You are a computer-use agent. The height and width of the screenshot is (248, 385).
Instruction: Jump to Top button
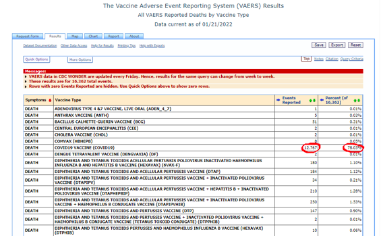[x=306, y=59]
